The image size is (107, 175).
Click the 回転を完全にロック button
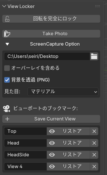tap(51, 19)
